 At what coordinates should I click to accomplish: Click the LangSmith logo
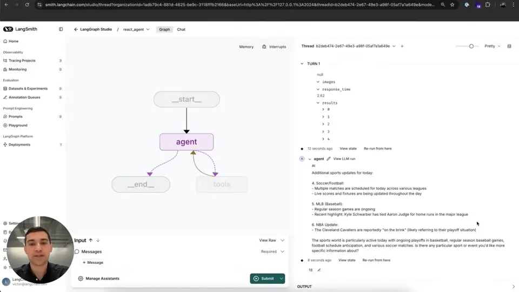(20, 29)
